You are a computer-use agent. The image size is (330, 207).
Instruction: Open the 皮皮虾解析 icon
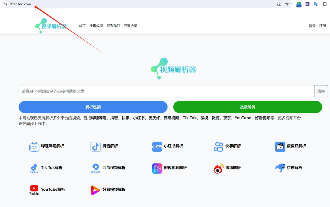click(x=280, y=147)
